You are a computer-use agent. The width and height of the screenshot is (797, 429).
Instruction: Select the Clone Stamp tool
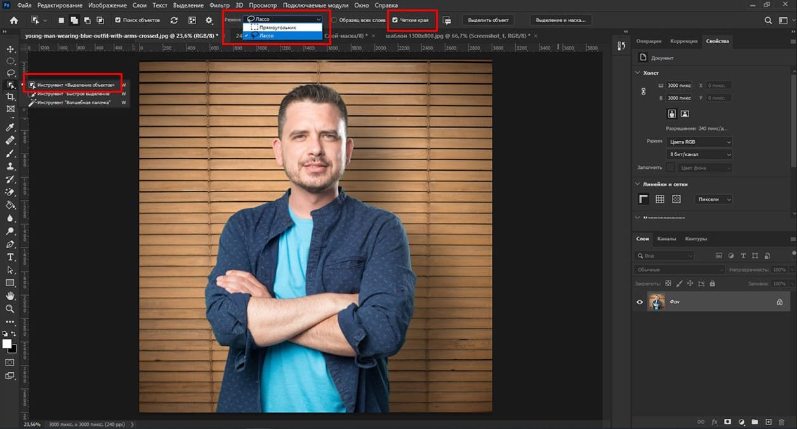coord(10,166)
